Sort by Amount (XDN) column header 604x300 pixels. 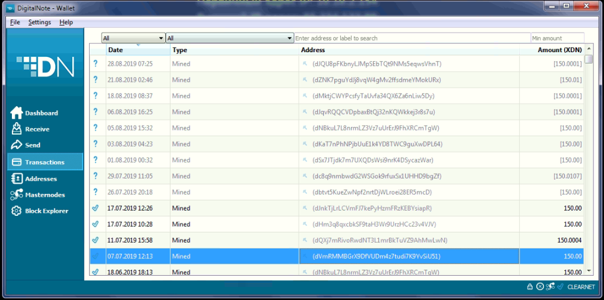pyautogui.click(x=552, y=50)
